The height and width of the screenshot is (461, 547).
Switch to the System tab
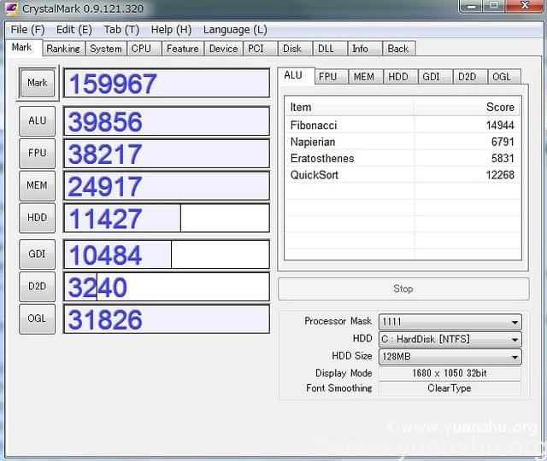[106, 49]
